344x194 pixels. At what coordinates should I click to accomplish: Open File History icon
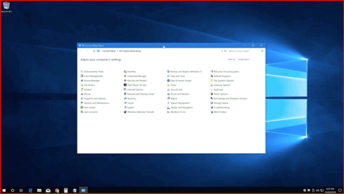tap(82, 85)
